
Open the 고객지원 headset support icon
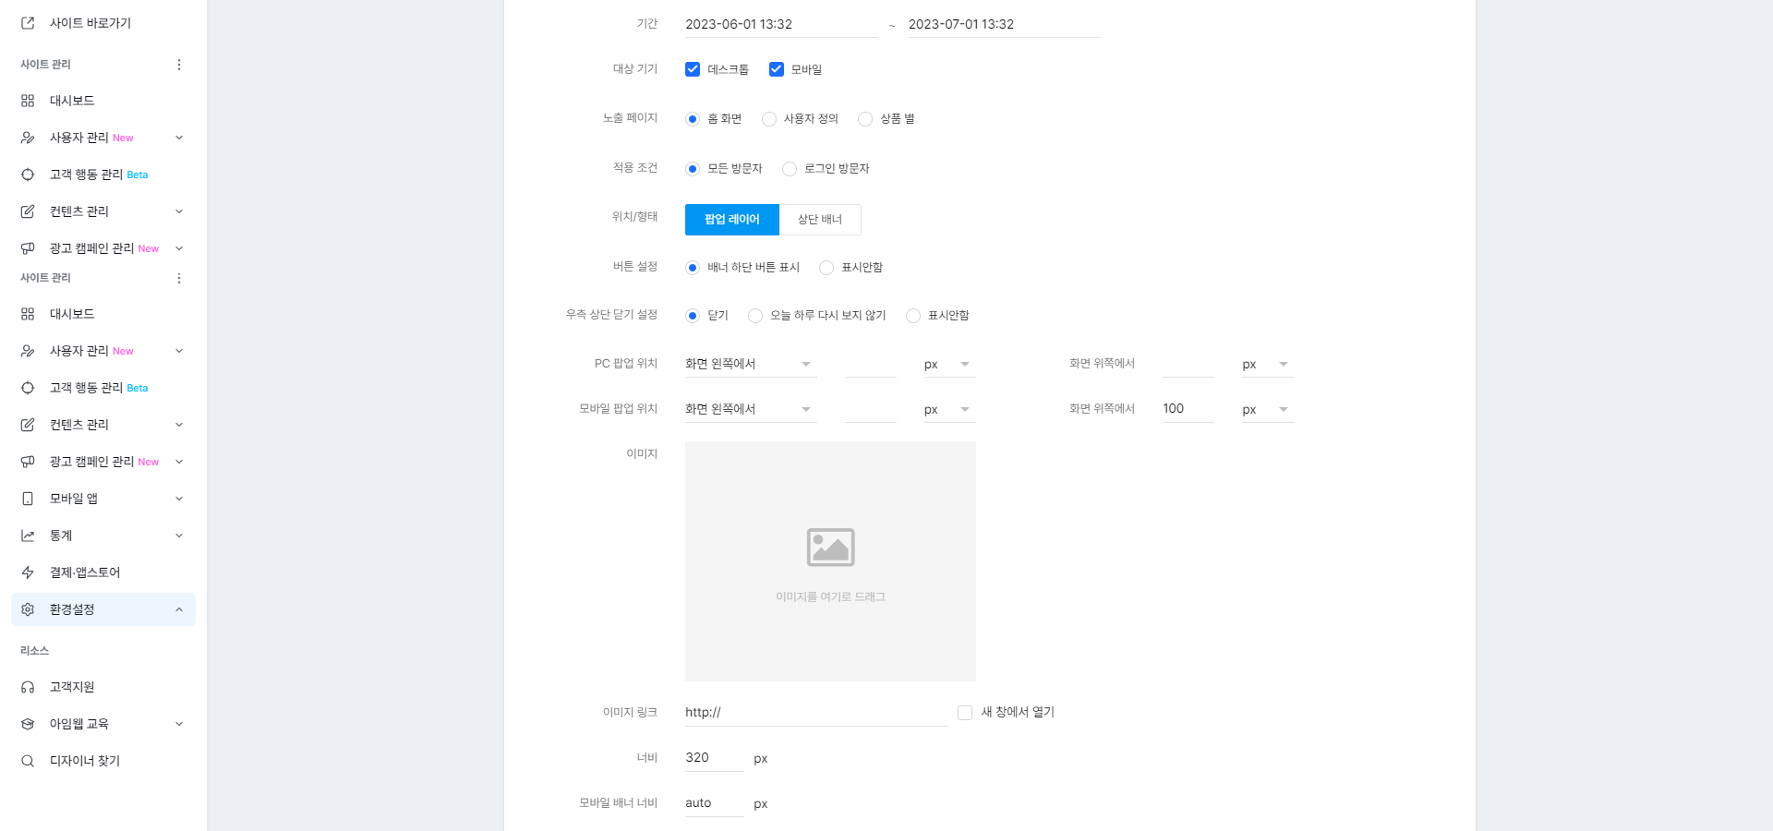click(x=28, y=686)
